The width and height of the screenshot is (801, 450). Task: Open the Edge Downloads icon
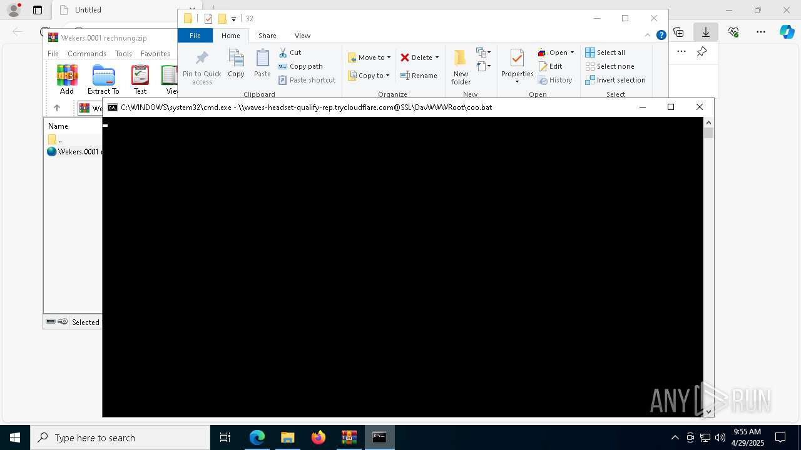pos(706,32)
